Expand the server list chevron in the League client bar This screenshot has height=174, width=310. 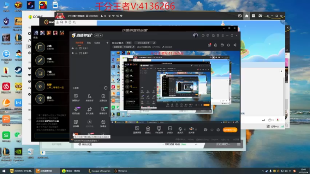click(196, 144)
